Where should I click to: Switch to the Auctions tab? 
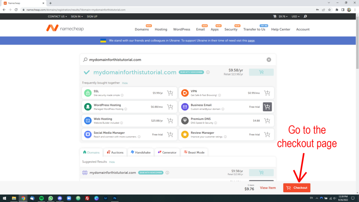tap(115, 152)
